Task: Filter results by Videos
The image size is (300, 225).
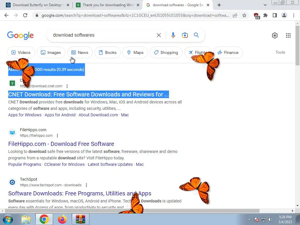Action: [x=21, y=52]
